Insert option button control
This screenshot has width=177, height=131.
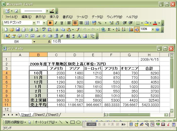44,36
